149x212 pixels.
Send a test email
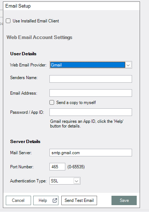[x=79, y=200]
